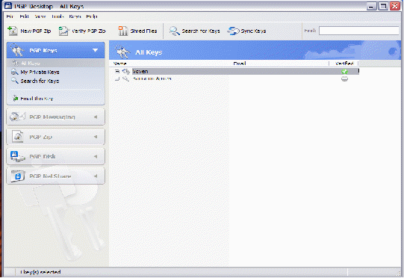The image size is (404, 278).
Task: Click the Verify PGP Zip button label
Action: [x=88, y=31]
